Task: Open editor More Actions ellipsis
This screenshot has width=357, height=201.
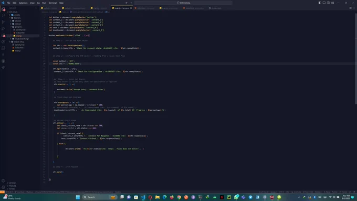Action: click(x=354, y=8)
